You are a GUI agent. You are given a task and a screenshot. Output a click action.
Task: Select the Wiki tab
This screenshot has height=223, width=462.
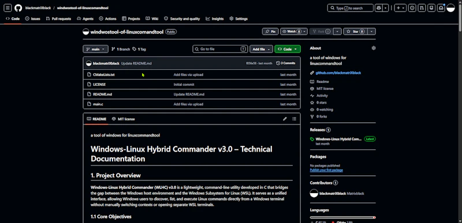tap(152, 19)
